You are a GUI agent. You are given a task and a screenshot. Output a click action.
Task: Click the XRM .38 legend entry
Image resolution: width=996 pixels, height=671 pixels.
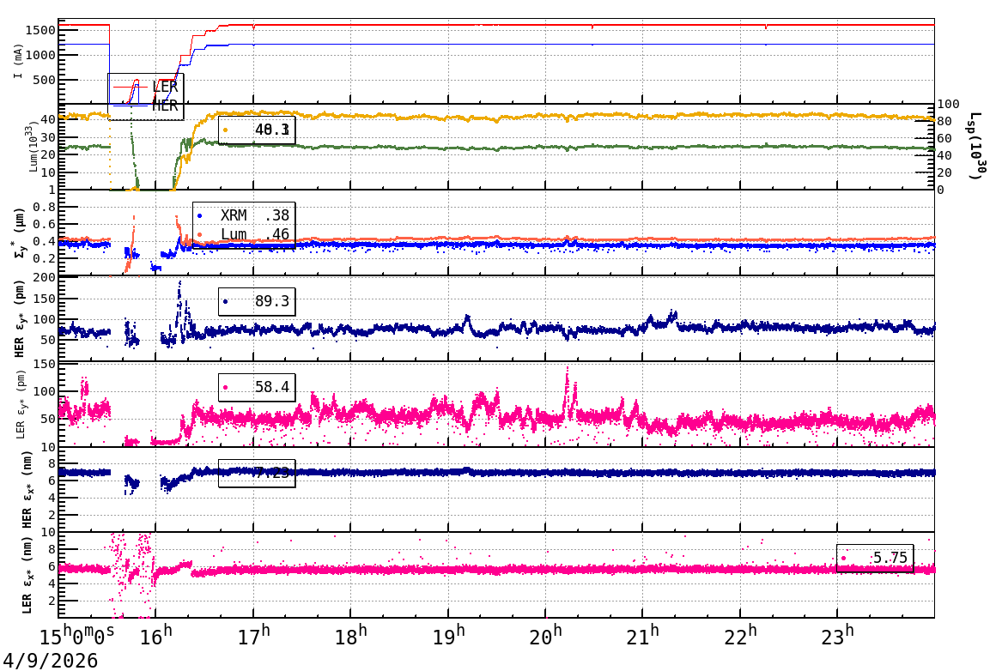pyautogui.click(x=244, y=215)
